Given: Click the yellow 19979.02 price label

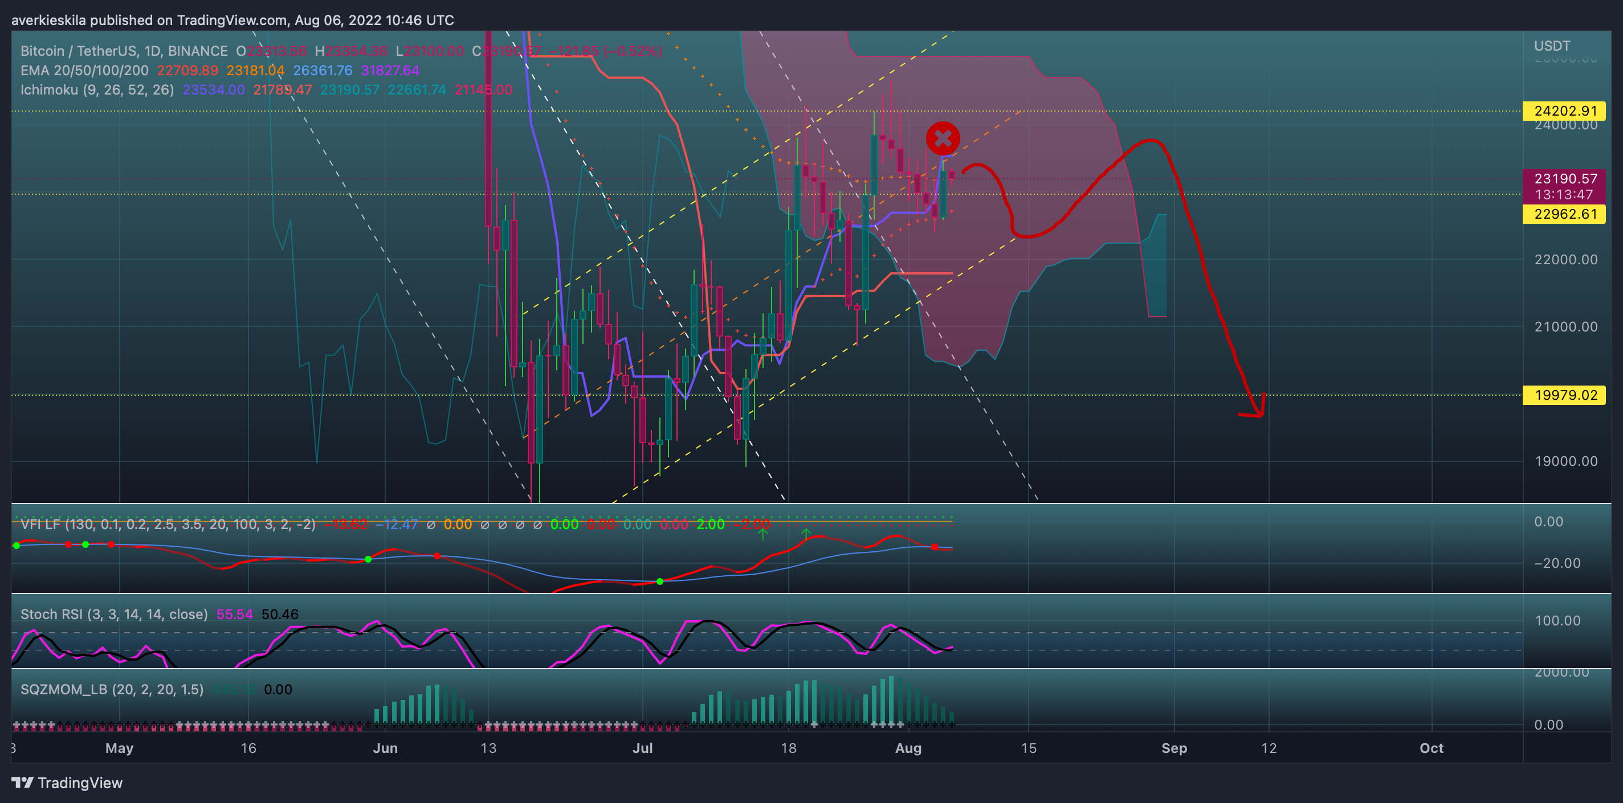Looking at the screenshot, I should coord(1564,395).
